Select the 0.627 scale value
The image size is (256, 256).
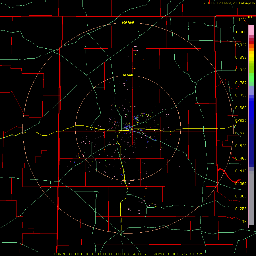click(241, 121)
